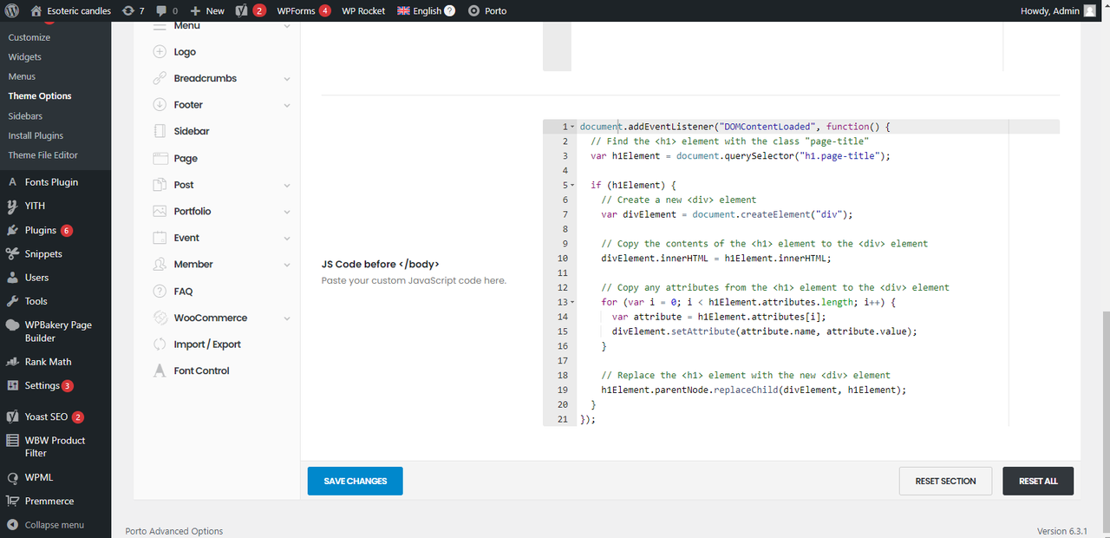The height and width of the screenshot is (538, 1110).
Task: Open the Sidebars submenu item
Action: [25, 116]
